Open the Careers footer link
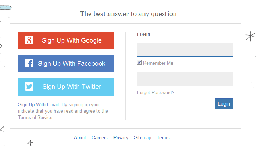259x146 pixels. pyautogui.click(x=100, y=138)
